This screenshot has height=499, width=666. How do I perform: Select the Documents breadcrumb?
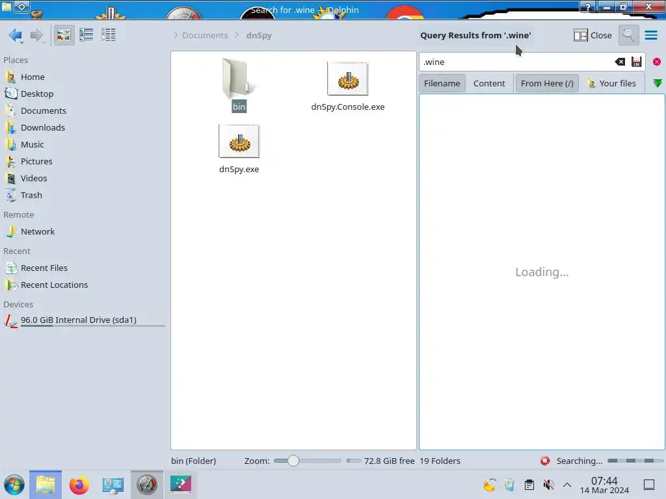point(205,35)
